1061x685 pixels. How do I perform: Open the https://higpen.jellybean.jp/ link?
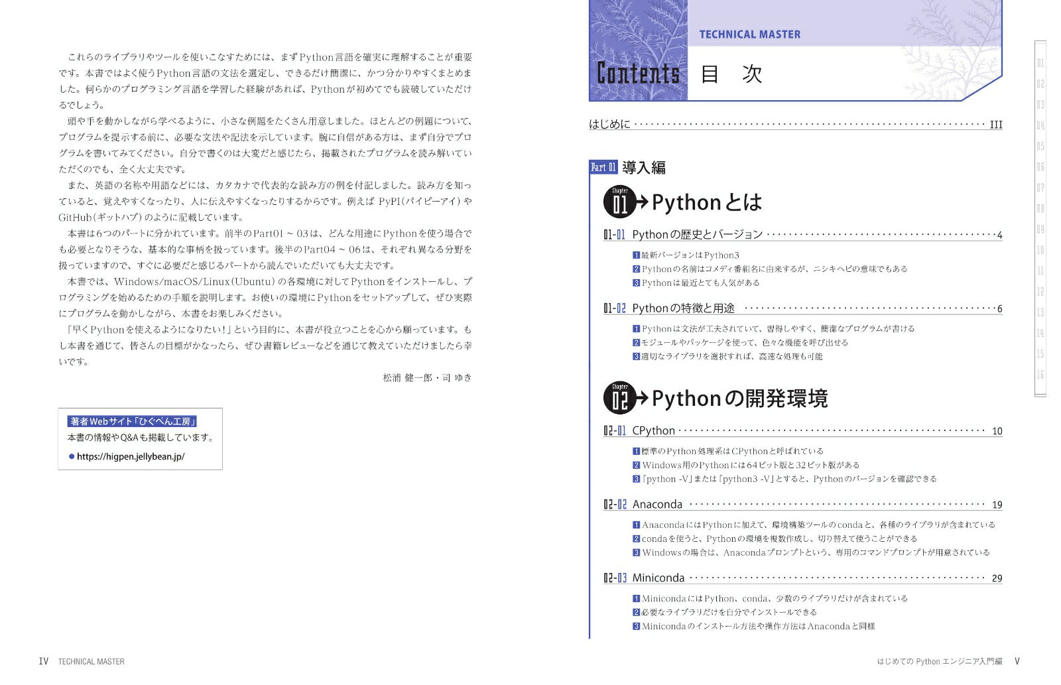[x=131, y=456]
